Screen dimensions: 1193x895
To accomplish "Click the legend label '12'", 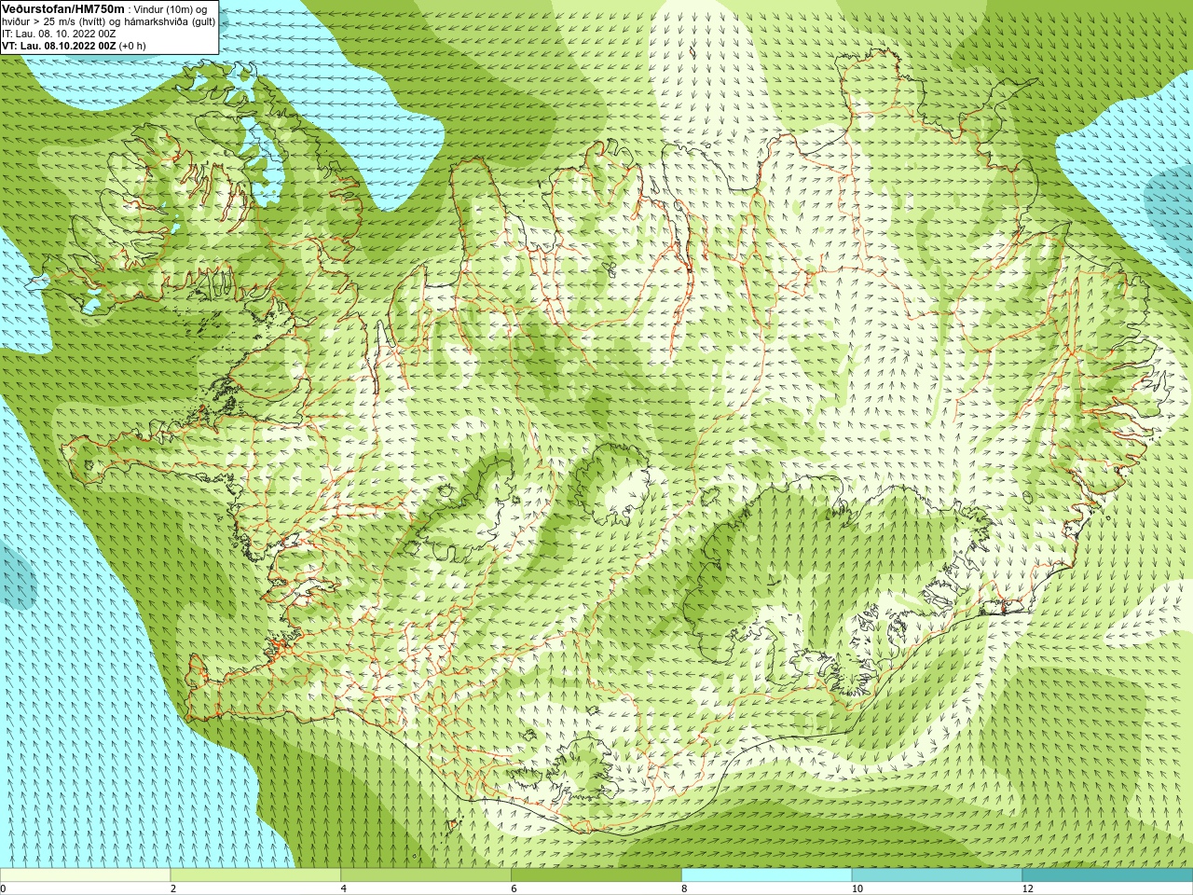I will point(1028,888).
